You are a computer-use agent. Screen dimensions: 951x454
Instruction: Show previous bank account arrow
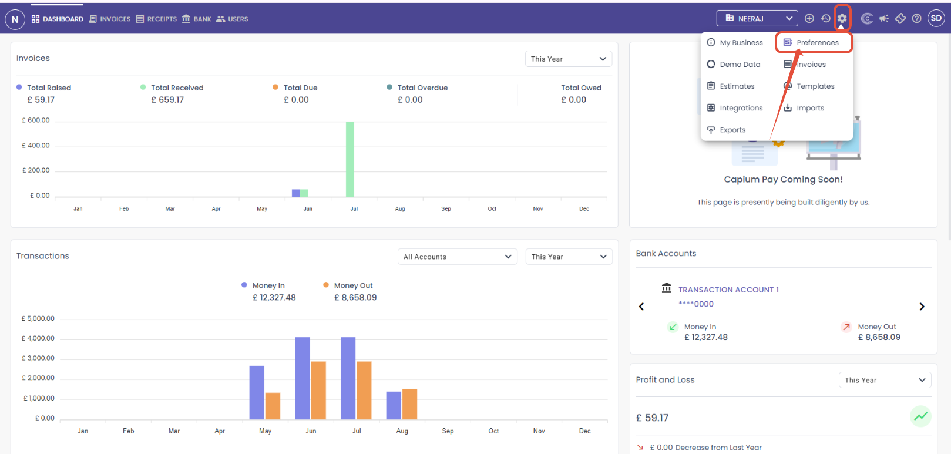pyautogui.click(x=641, y=307)
